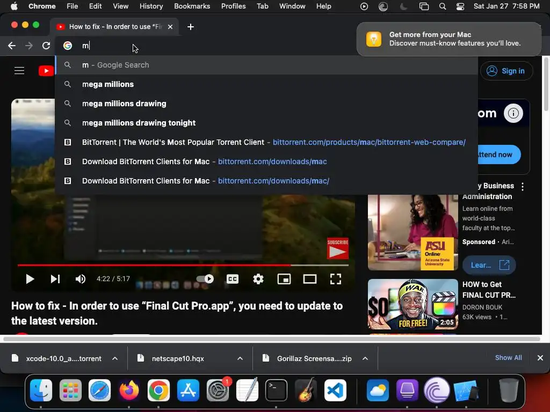Viewport: 550px width, 412px height.
Task: Open Spotlight search in menu bar
Action: tap(443, 6)
